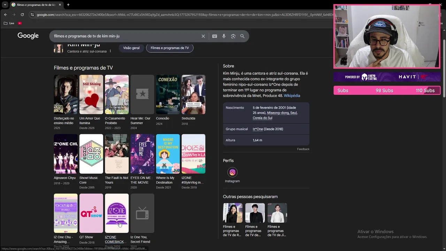Open Kim Min-ju's Instagram profile

[232, 175]
